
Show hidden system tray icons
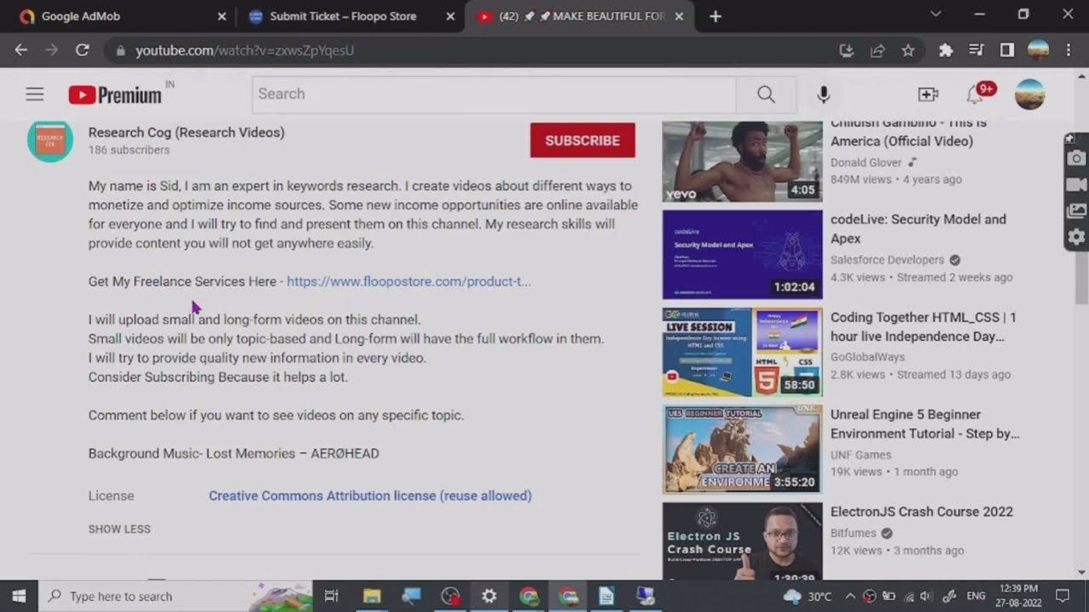click(850, 596)
